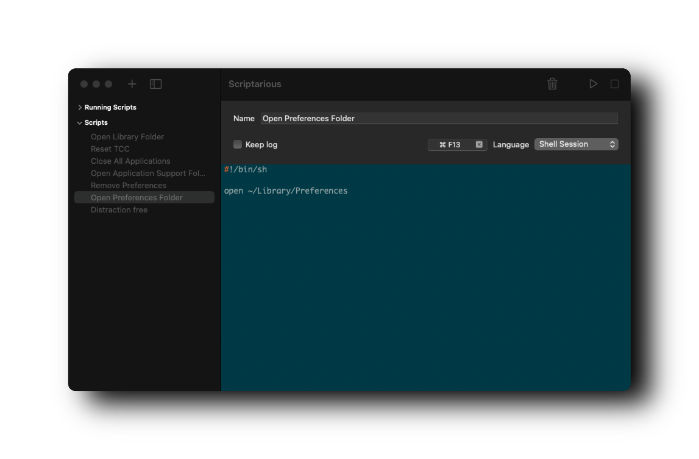
Task: Create a new script with the plus icon
Action: [x=131, y=84]
